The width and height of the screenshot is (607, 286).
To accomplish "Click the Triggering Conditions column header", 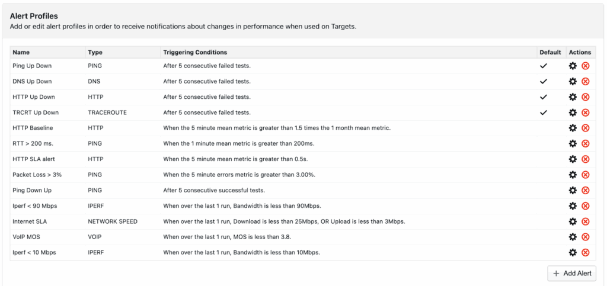I will click(x=195, y=52).
